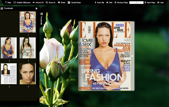Select the Zoom In text
The image size is (169, 107).
click(x=52, y=2)
